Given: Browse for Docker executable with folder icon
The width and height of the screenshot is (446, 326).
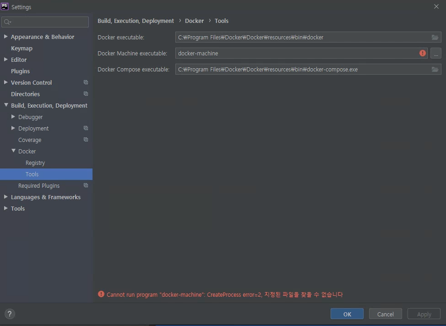Looking at the screenshot, I should click(x=435, y=37).
